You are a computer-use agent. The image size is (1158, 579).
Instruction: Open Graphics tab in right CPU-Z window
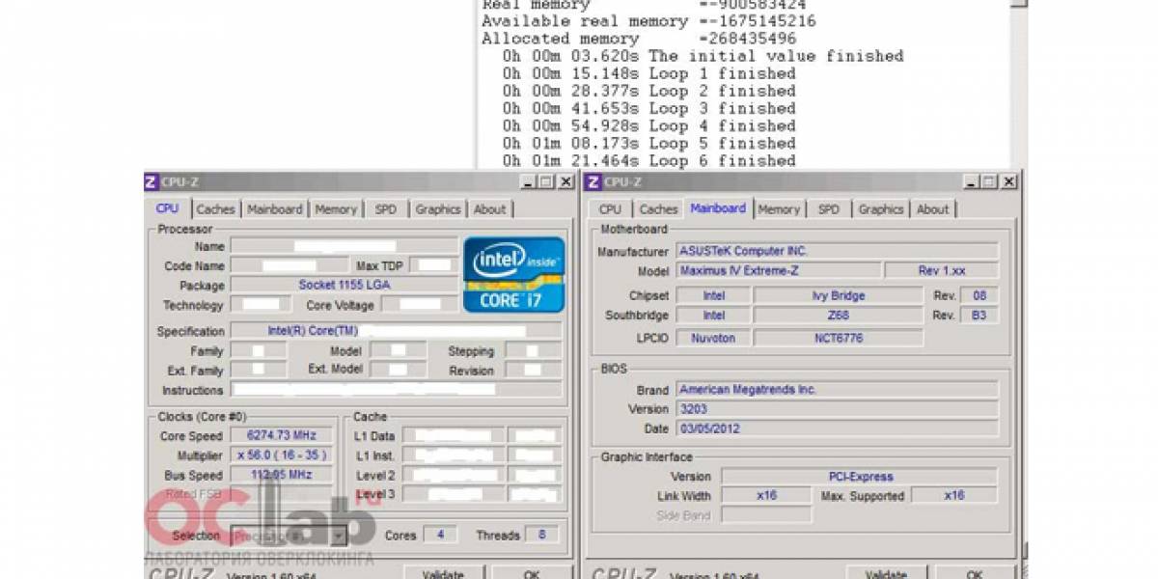click(x=880, y=208)
